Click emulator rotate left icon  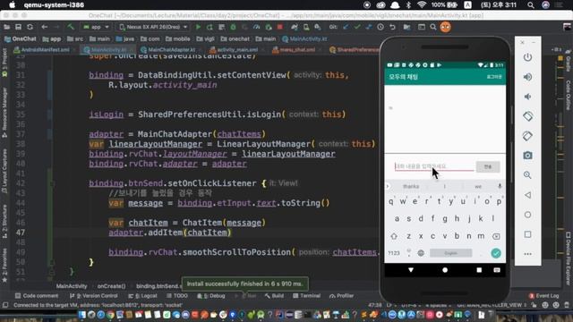(527, 116)
